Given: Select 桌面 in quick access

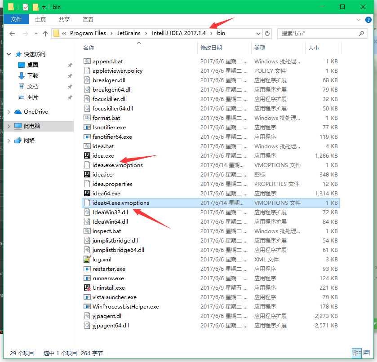Looking at the screenshot, I should pyautogui.click(x=33, y=65).
